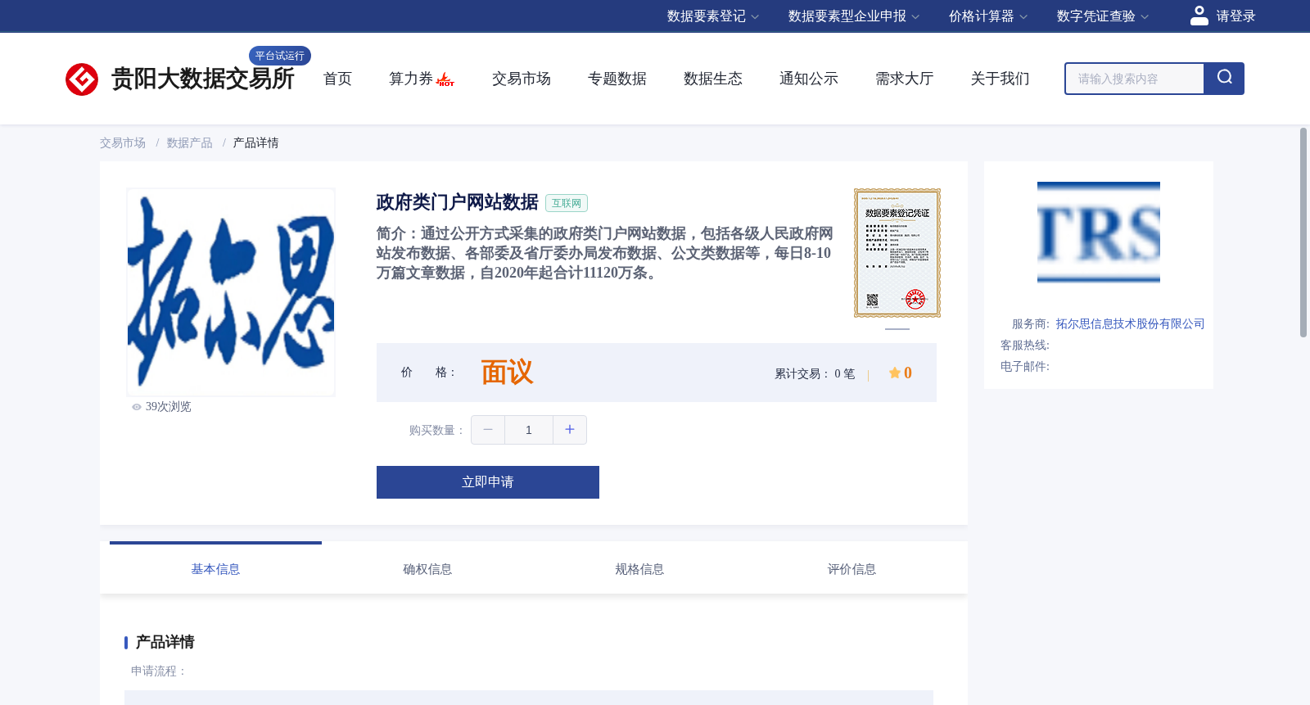The height and width of the screenshot is (705, 1310).
Task: Click the 贵阳大数据交易所 site title
Action: [x=203, y=79]
